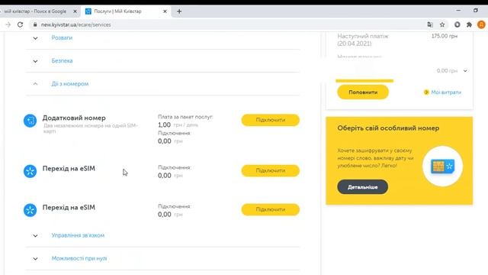488x275 pixels.
Task: Open the browser profile avatar
Action: (481, 24)
